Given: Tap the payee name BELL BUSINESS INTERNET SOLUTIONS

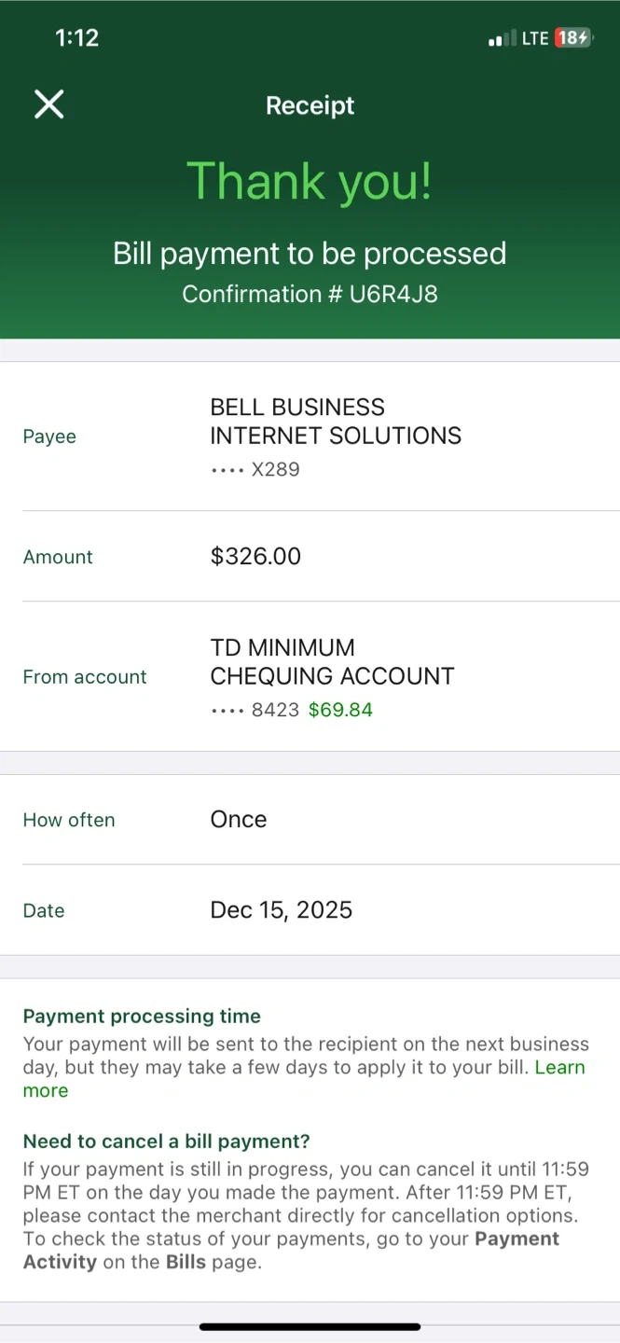Looking at the screenshot, I should coord(335,422).
